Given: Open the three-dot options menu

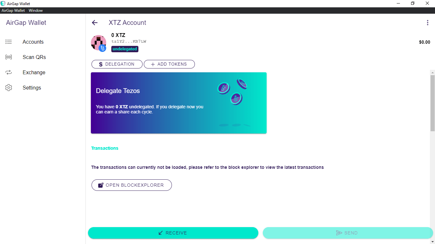Looking at the screenshot, I should pyautogui.click(x=428, y=23).
